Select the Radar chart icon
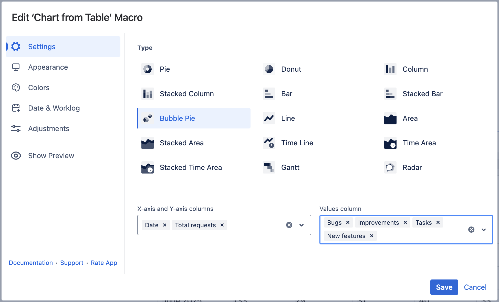The image size is (499, 302). point(390,167)
